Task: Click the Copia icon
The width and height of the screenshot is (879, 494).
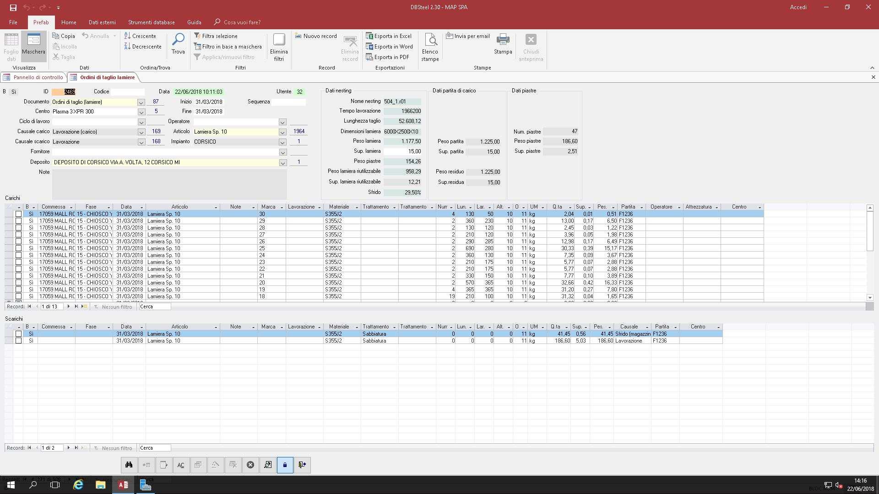Action: pyautogui.click(x=64, y=36)
